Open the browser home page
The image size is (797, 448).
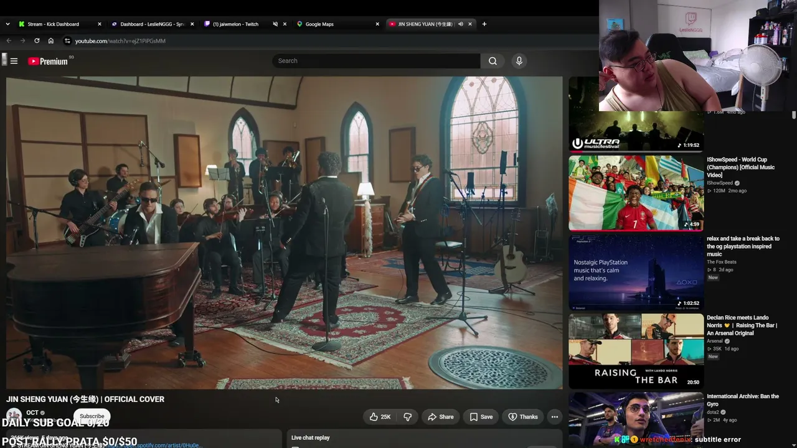coord(51,41)
